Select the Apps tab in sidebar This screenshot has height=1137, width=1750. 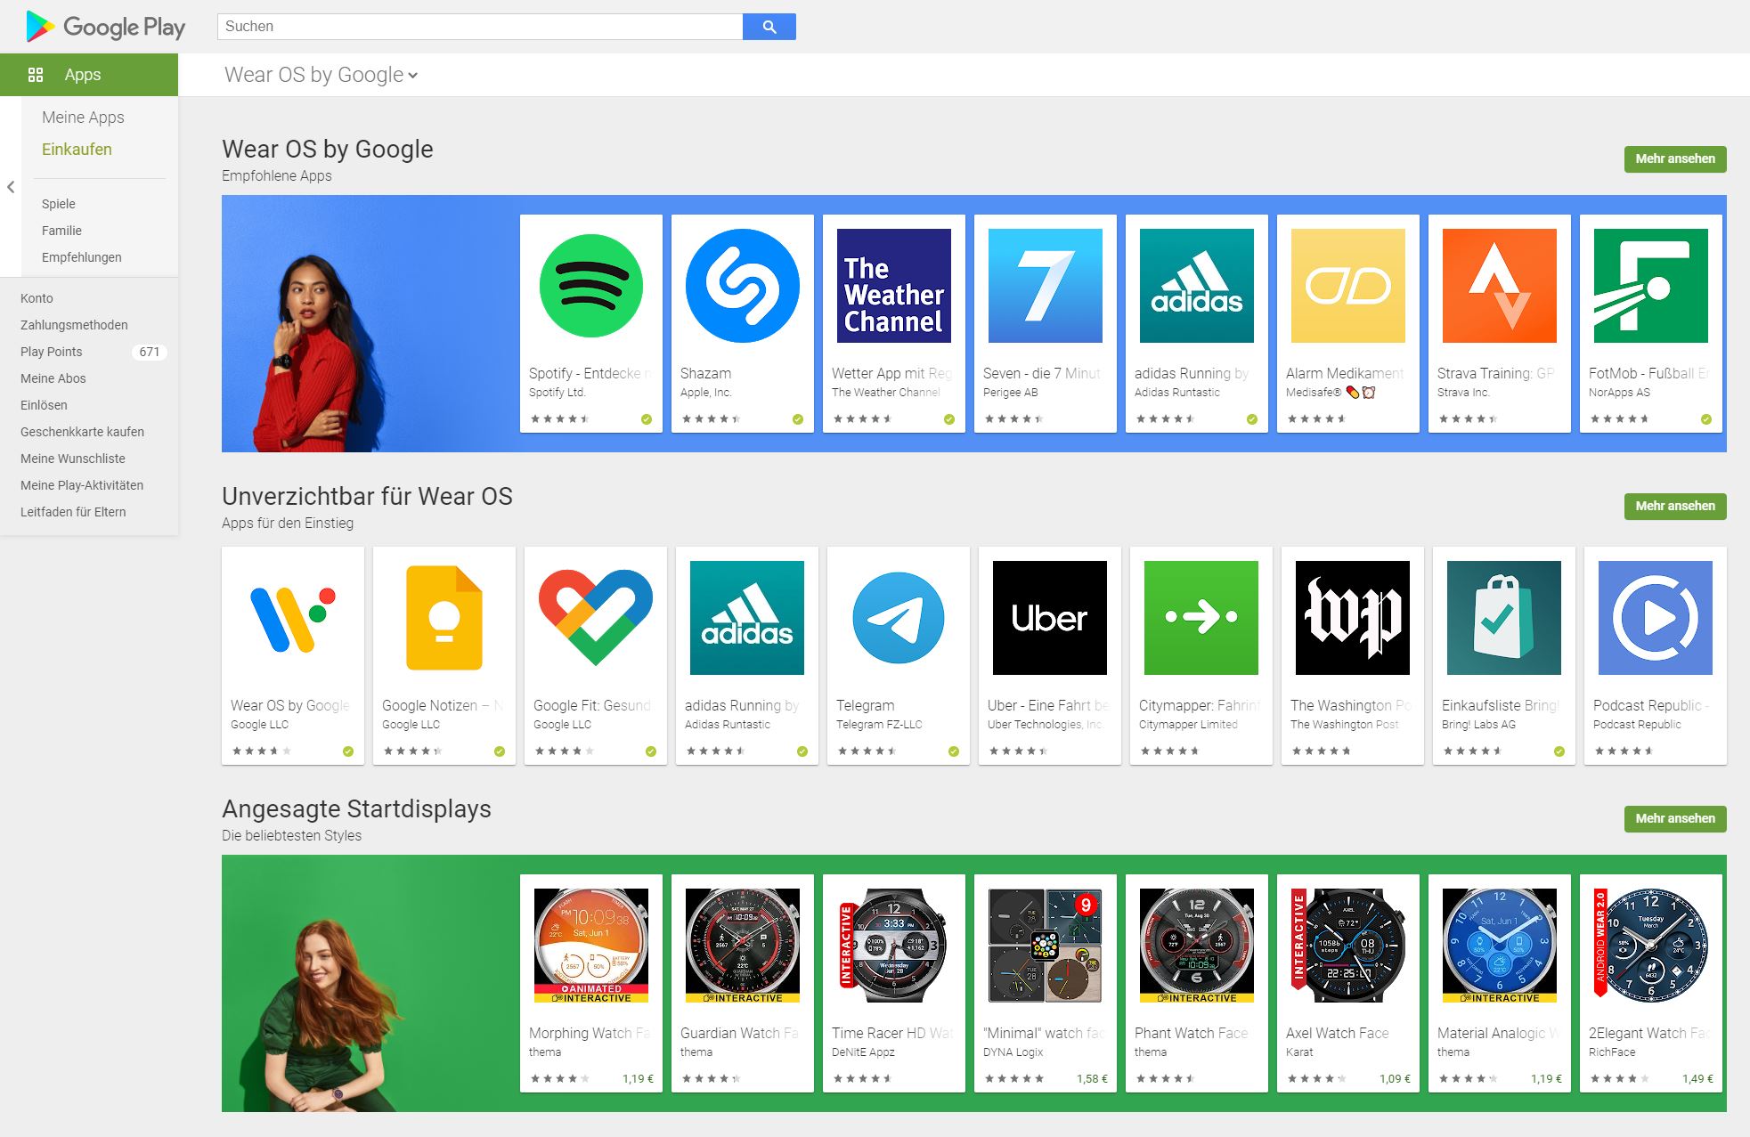pyautogui.click(x=89, y=75)
